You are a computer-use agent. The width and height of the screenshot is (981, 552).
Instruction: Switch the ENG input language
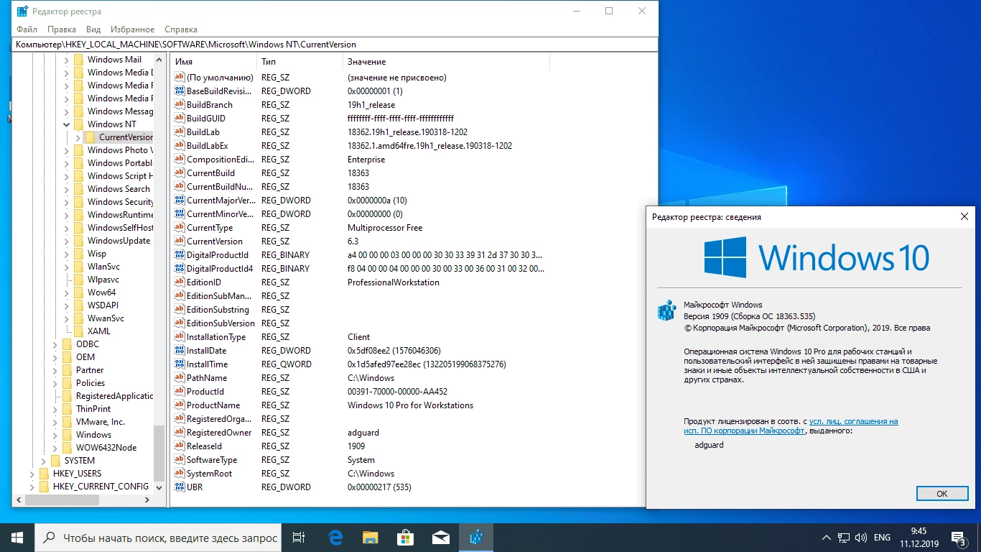[882, 538]
